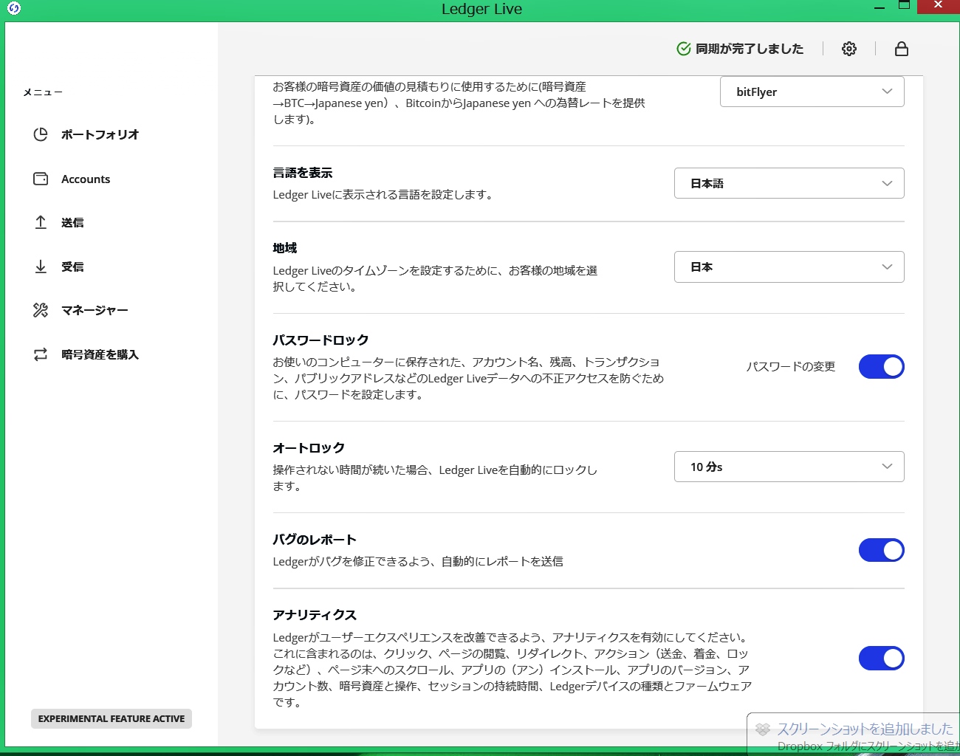Click the send up-arrow icon
The image size is (960, 756).
pyautogui.click(x=41, y=222)
